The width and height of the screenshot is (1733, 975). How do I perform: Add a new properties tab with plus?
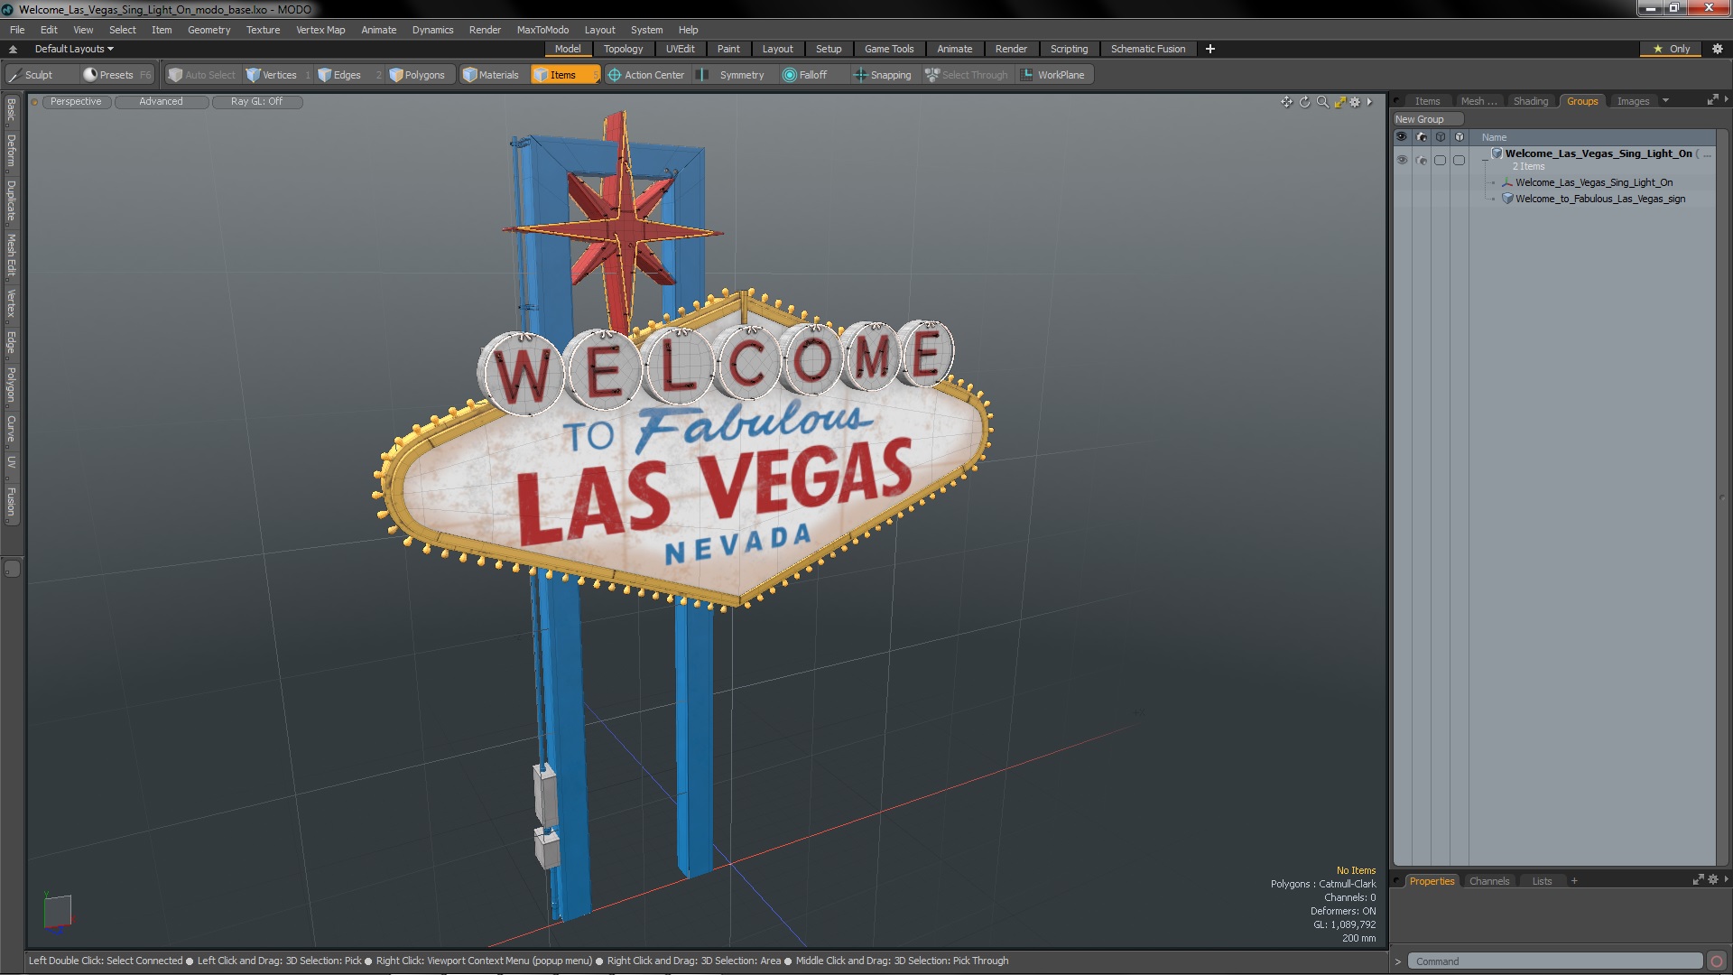coord(1574,881)
